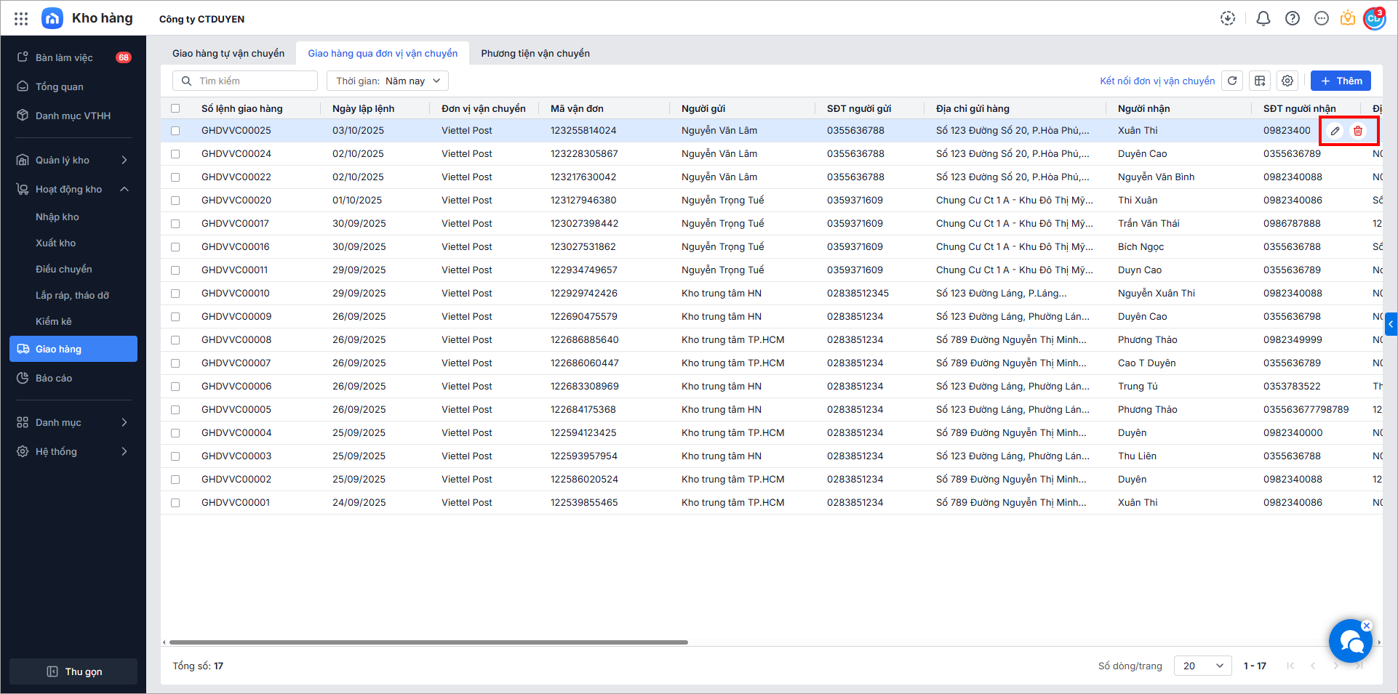Tick the select-all checkbox in table header
The width and height of the screenshot is (1398, 694).
(175, 108)
